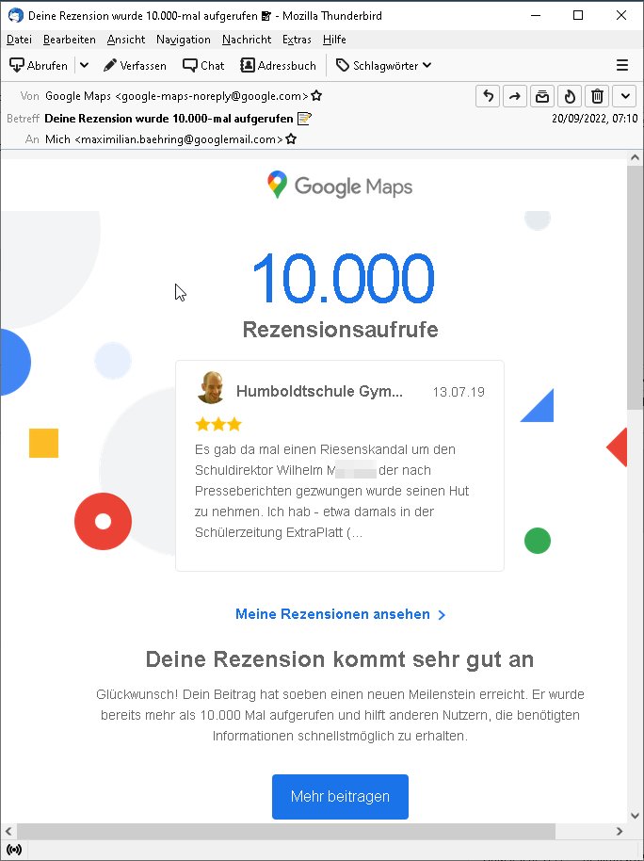The width and height of the screenshot is (644, 861).
Task: Archive this message via archive icon
Action: pos(542,97)
